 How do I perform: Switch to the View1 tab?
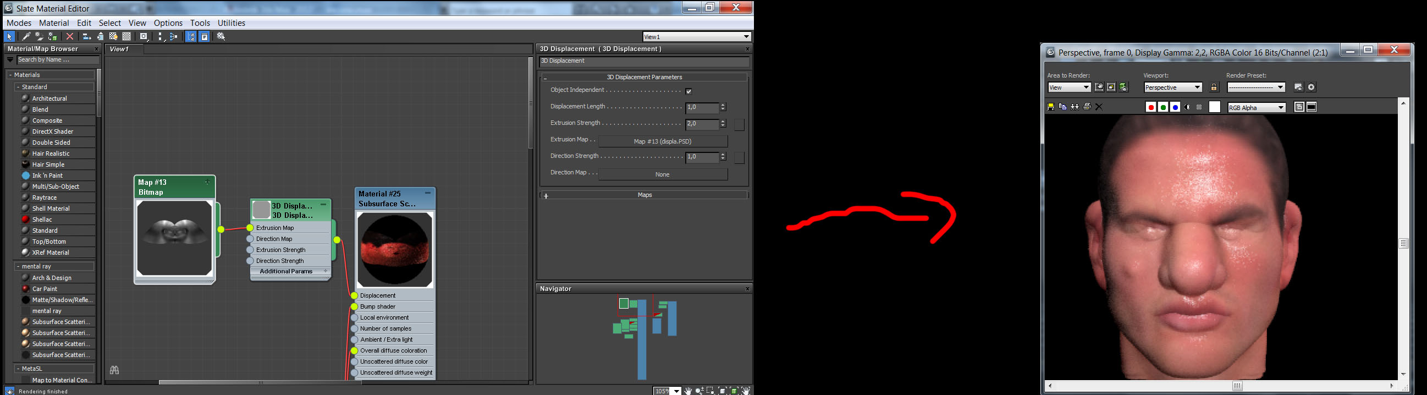[x=124, y=50]
